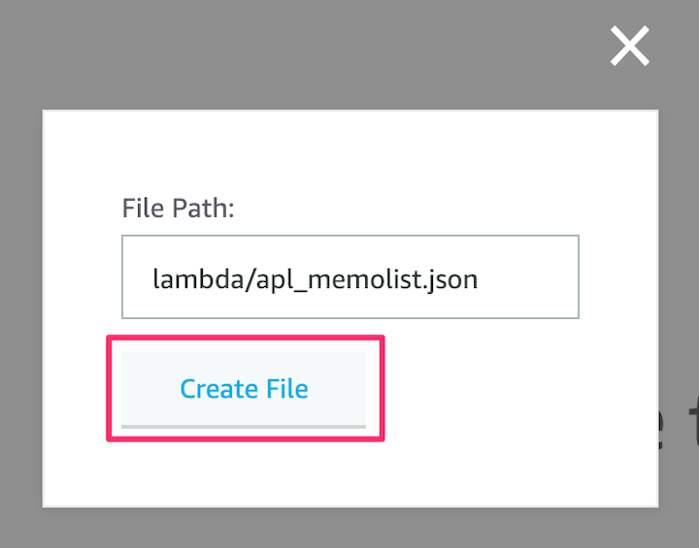This screenshot has width=699, height=548.
Task: Select the text box containing apl_memolist.json
Action: point(350,276)
